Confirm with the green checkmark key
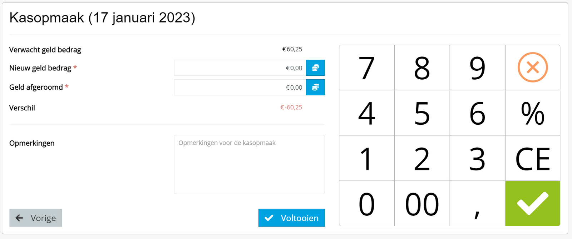The height and width of the screenshot is (239, 572). [x=533, y=203]
